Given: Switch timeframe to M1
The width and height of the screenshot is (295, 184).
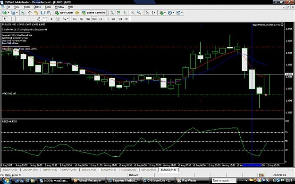Looking at the screenshot, I should [75, 19].
